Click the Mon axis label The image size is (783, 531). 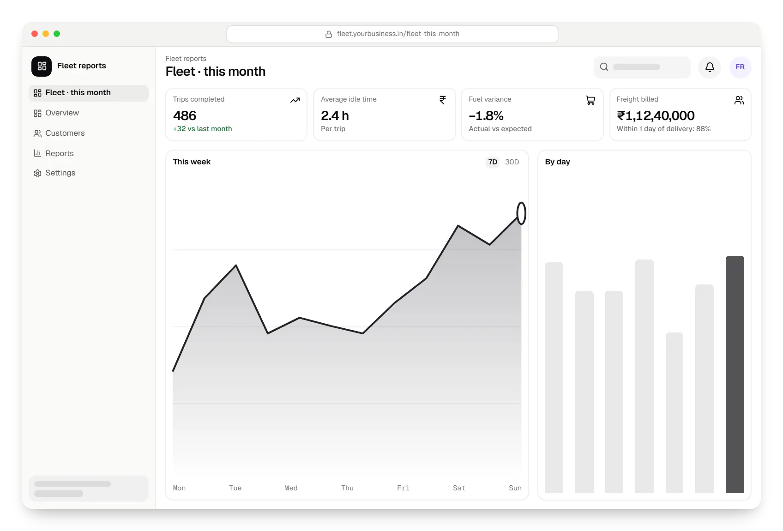[x=179, y=488]
